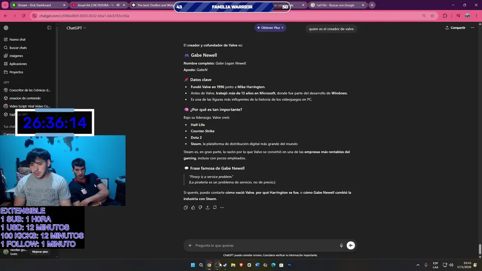Open the zoom magnifier in address bar
Image resolution: width=482 pixels, height=271 pixels.
[x=424, y=16]
